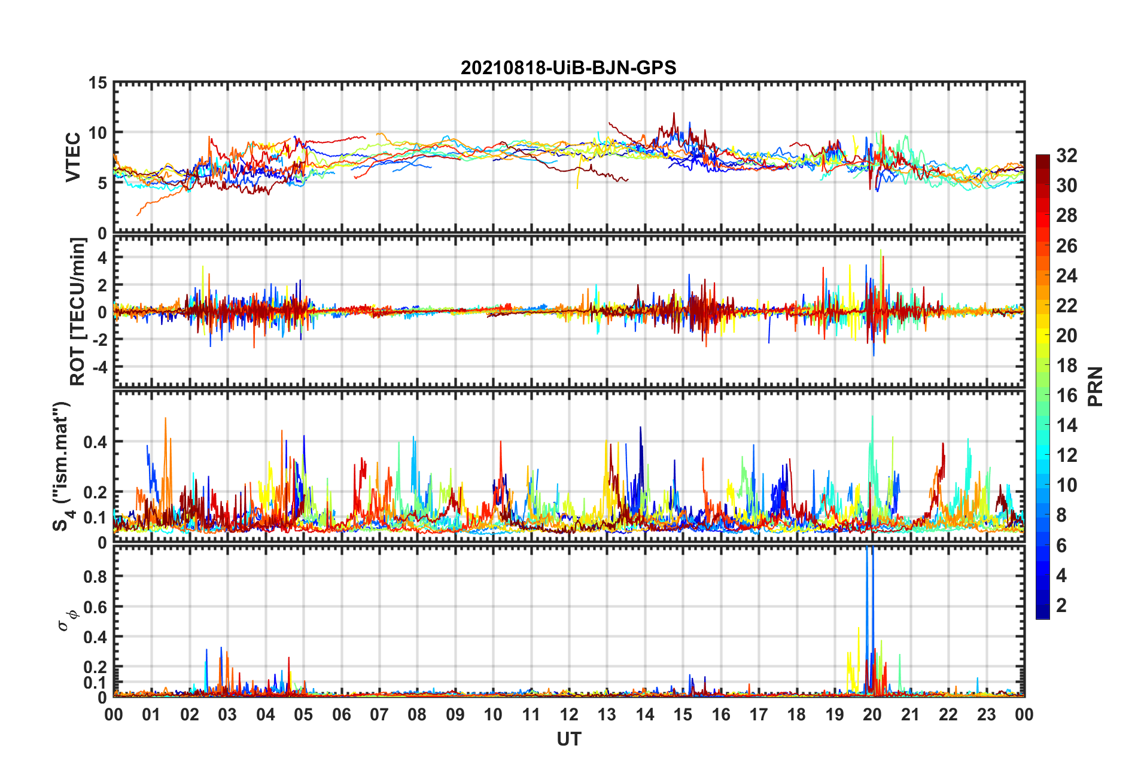Viewport: 1138px width, 773px height.
Task: Click inside the sigma-phi plot panel
Action: [x=568, y=622]
